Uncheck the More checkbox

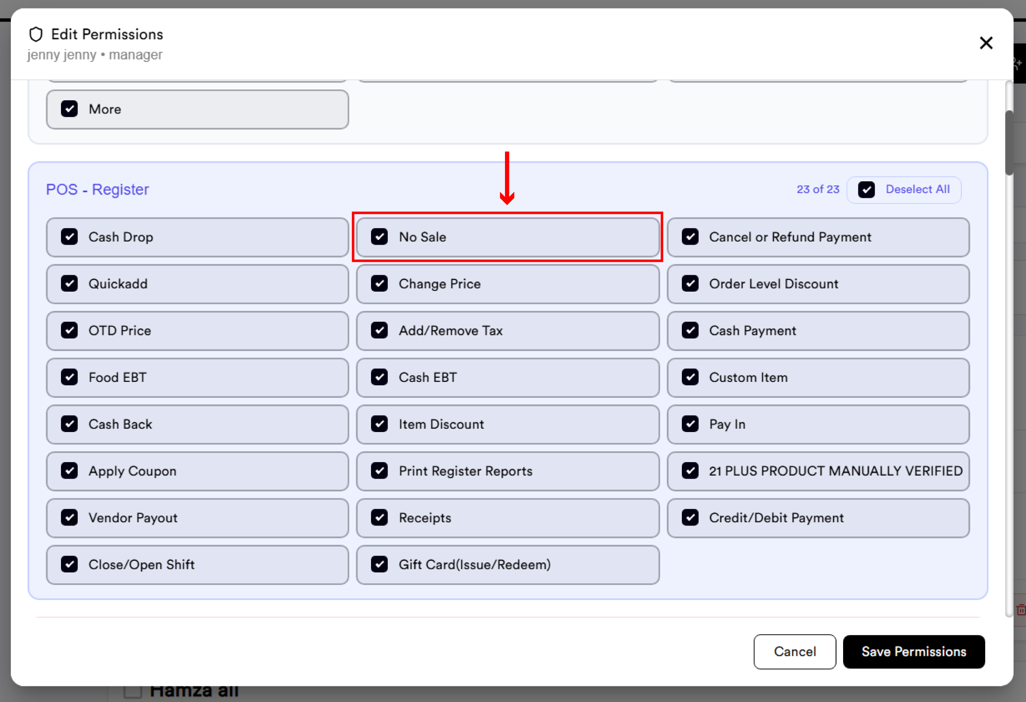click(x=69, y=109)
